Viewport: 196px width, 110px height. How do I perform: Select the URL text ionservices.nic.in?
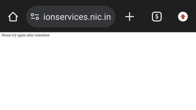click(77, 17)
